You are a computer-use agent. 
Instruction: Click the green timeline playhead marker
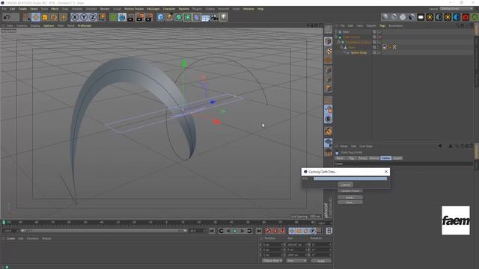point(4,223)
